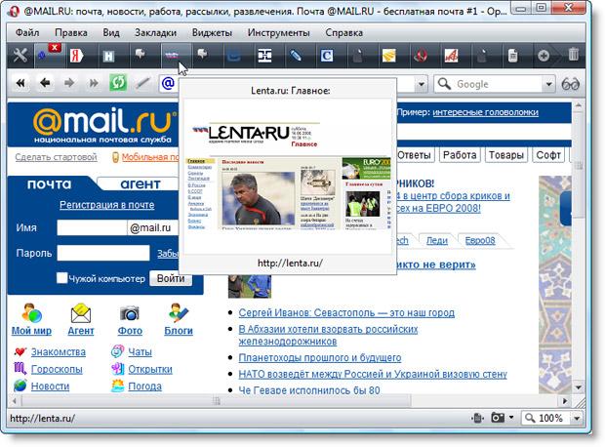Switch to the red graph icon tab
This screenshot has height=447, width=605.
click(451, 56)
